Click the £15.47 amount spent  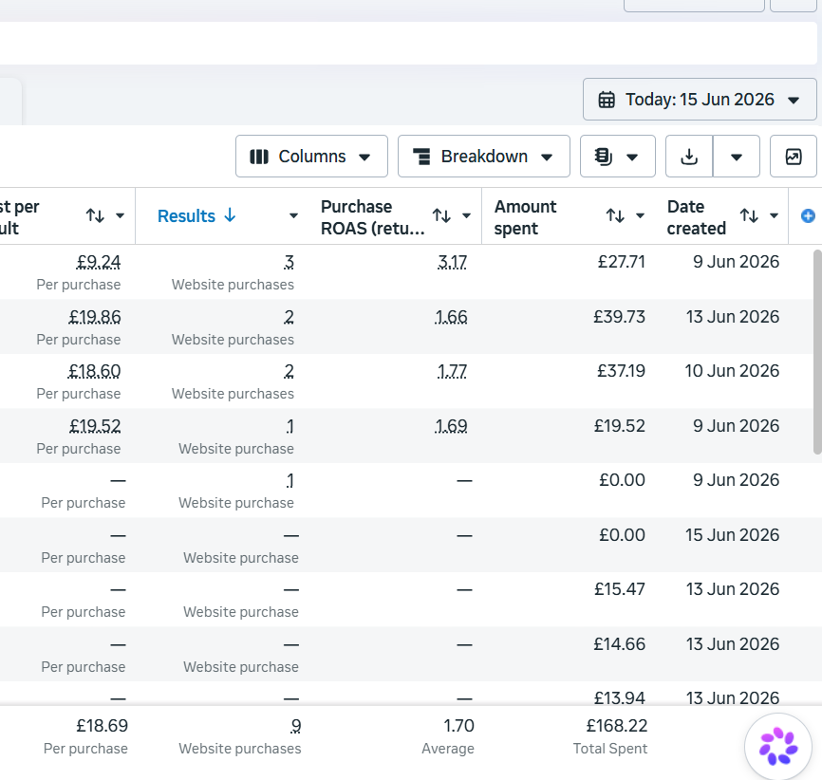point(619,589)
